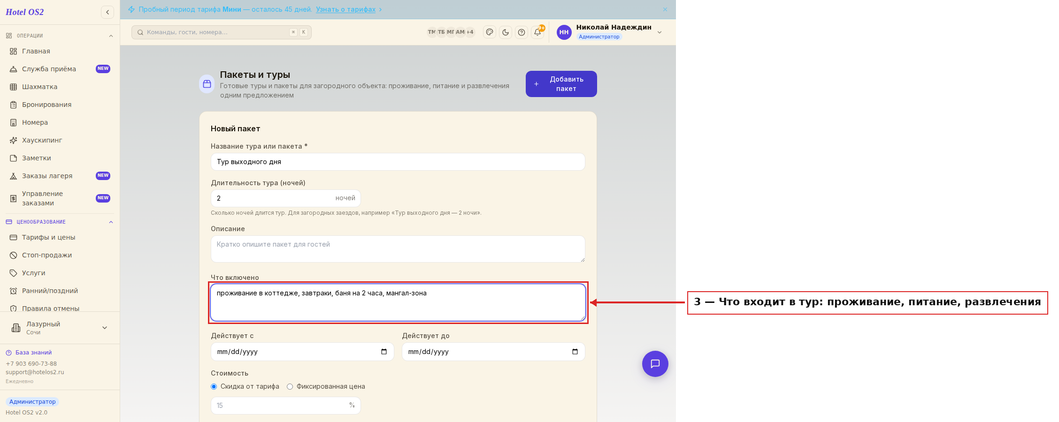This screenshot has width=1059, height=422.
Task: Click the Действует до date field
Action: [494, 352]
